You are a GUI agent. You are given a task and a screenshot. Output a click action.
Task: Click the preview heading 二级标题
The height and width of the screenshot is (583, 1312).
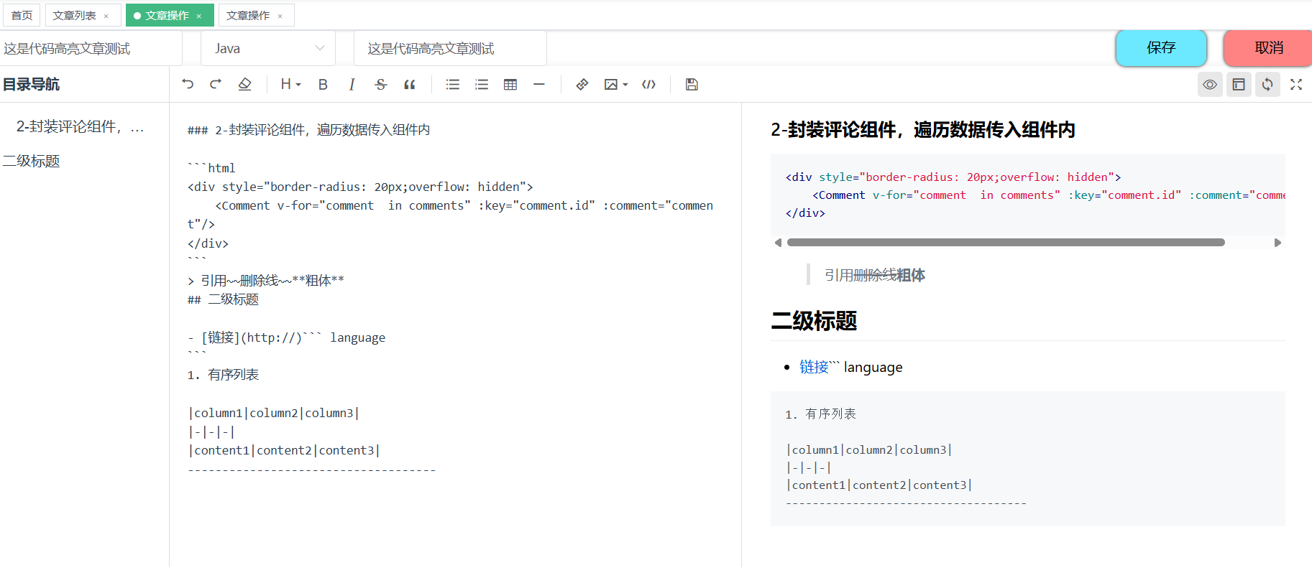814,320
